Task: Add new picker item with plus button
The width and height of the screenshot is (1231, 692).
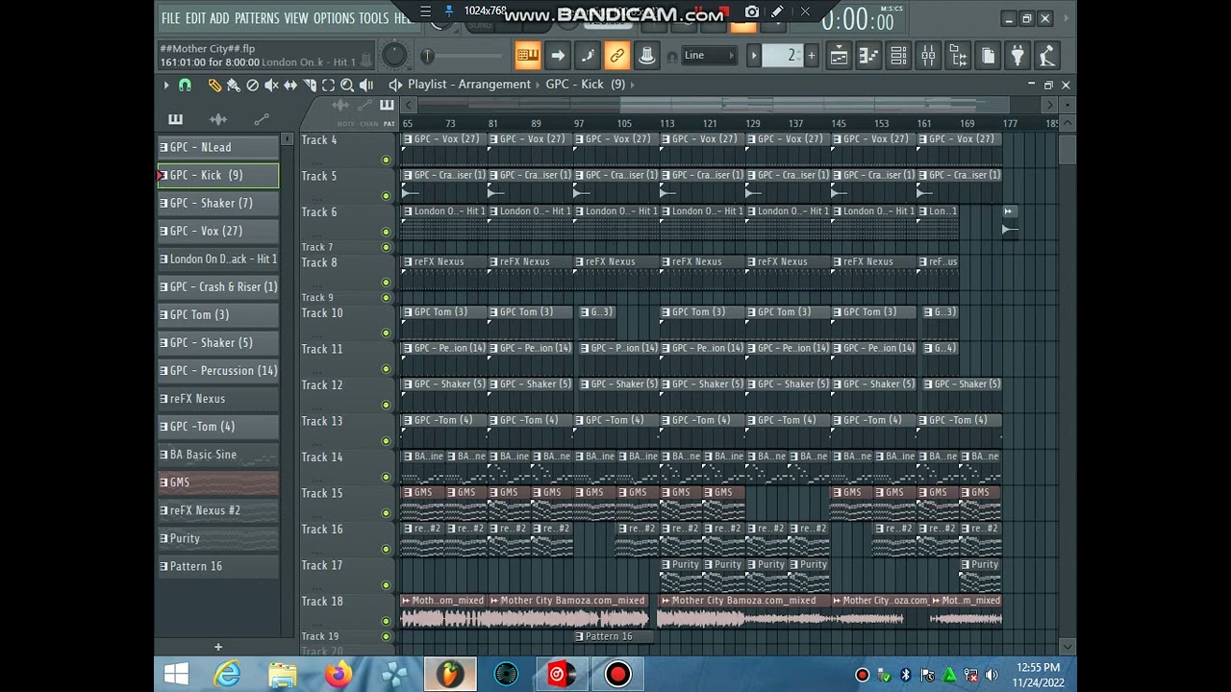Action: [218, 647]
